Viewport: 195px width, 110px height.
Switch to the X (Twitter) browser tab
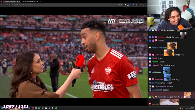click(x=30, y=2)
